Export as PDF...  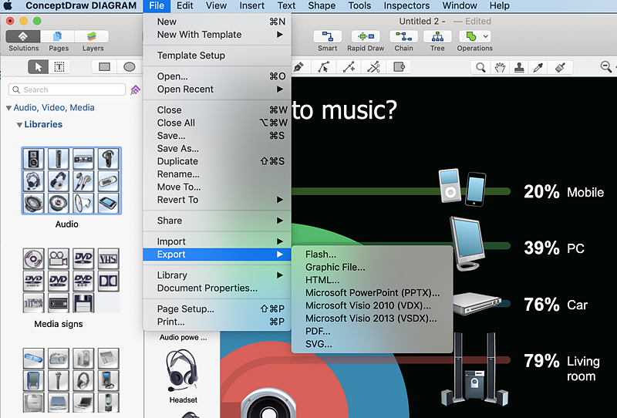point(372,331)
